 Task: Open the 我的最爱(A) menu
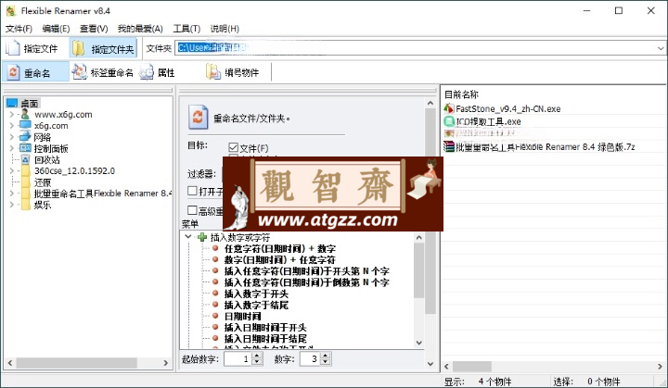[x=140, y=29]
